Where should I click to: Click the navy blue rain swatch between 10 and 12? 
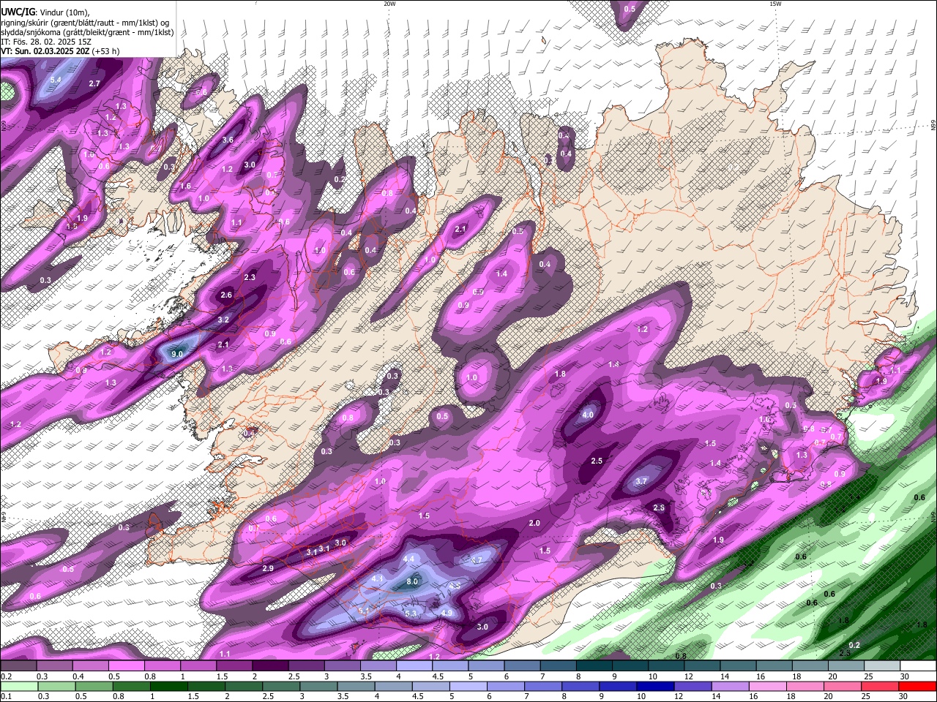(655, 686)
